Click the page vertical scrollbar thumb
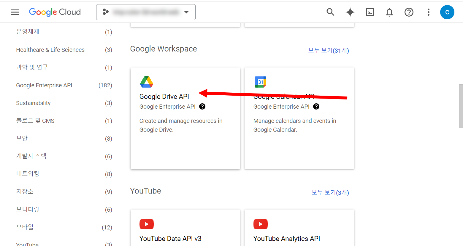Image resolution: width=463 pixels, height=246 pixels. [x=461, y=106]
